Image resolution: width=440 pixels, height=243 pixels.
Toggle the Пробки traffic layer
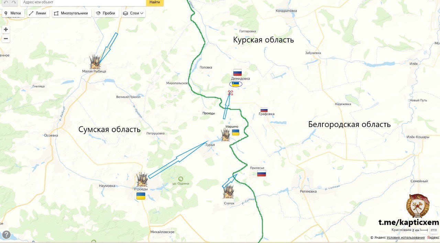(x=106, y=13)
